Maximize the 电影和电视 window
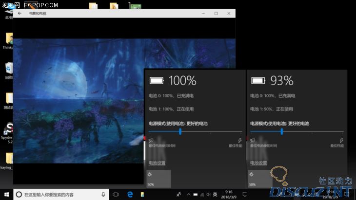 coord(216,14)
